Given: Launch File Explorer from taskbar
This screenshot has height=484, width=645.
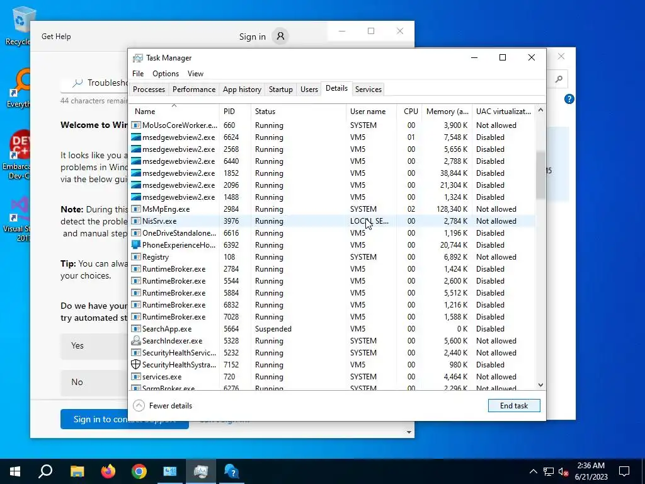Looking at the screenshot, I should tap(77, 471).
